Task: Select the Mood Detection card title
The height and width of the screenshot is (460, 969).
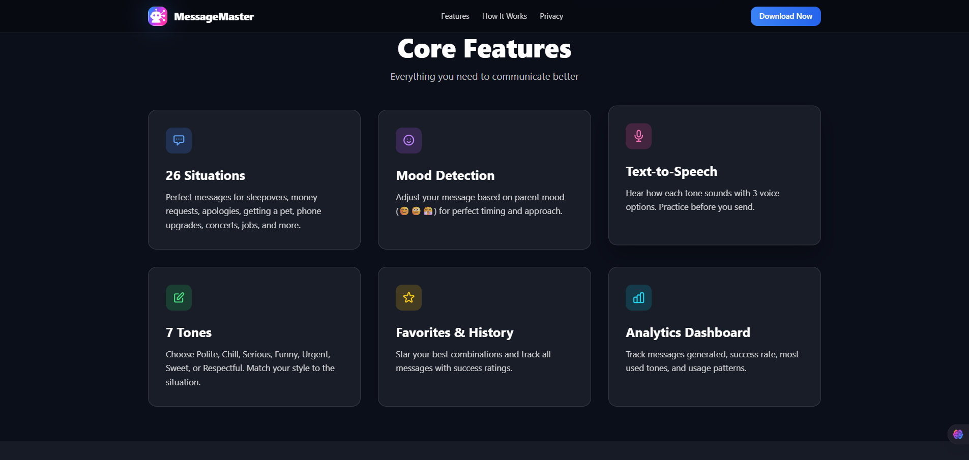Action: pyautogui.click(x=445, y=176)
